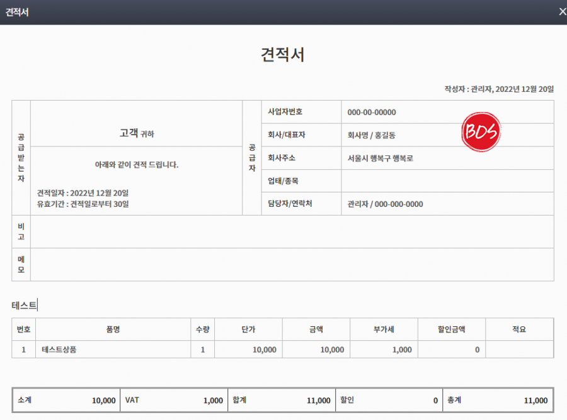The image size is (567, 420).
Task: Click the 적요 column header
Action: (x=519, y=329)
